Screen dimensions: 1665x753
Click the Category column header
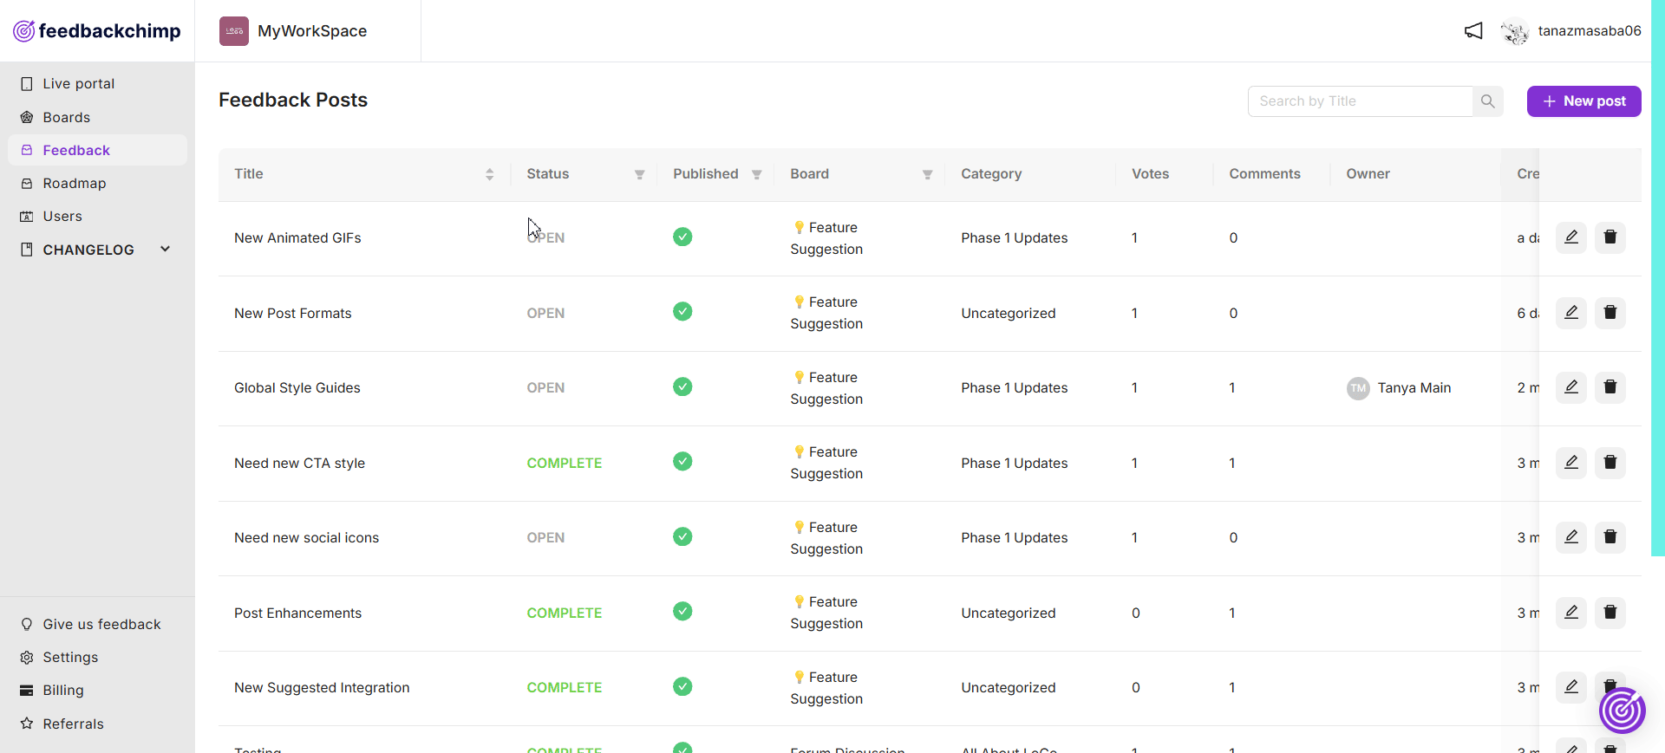tap(991, 174)
